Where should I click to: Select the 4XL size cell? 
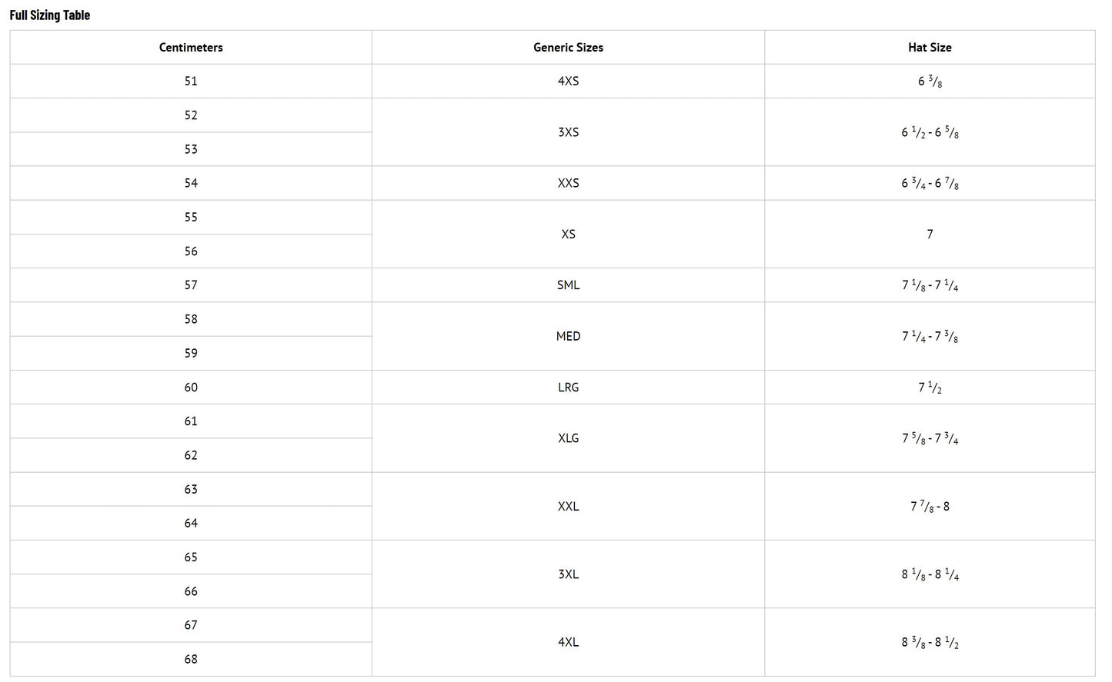click(x=568, y=642)
